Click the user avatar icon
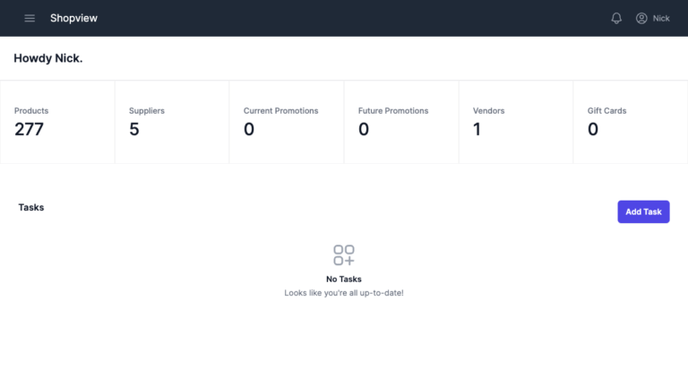This screenshot has height=387, width=688. [x=641, y=18]
